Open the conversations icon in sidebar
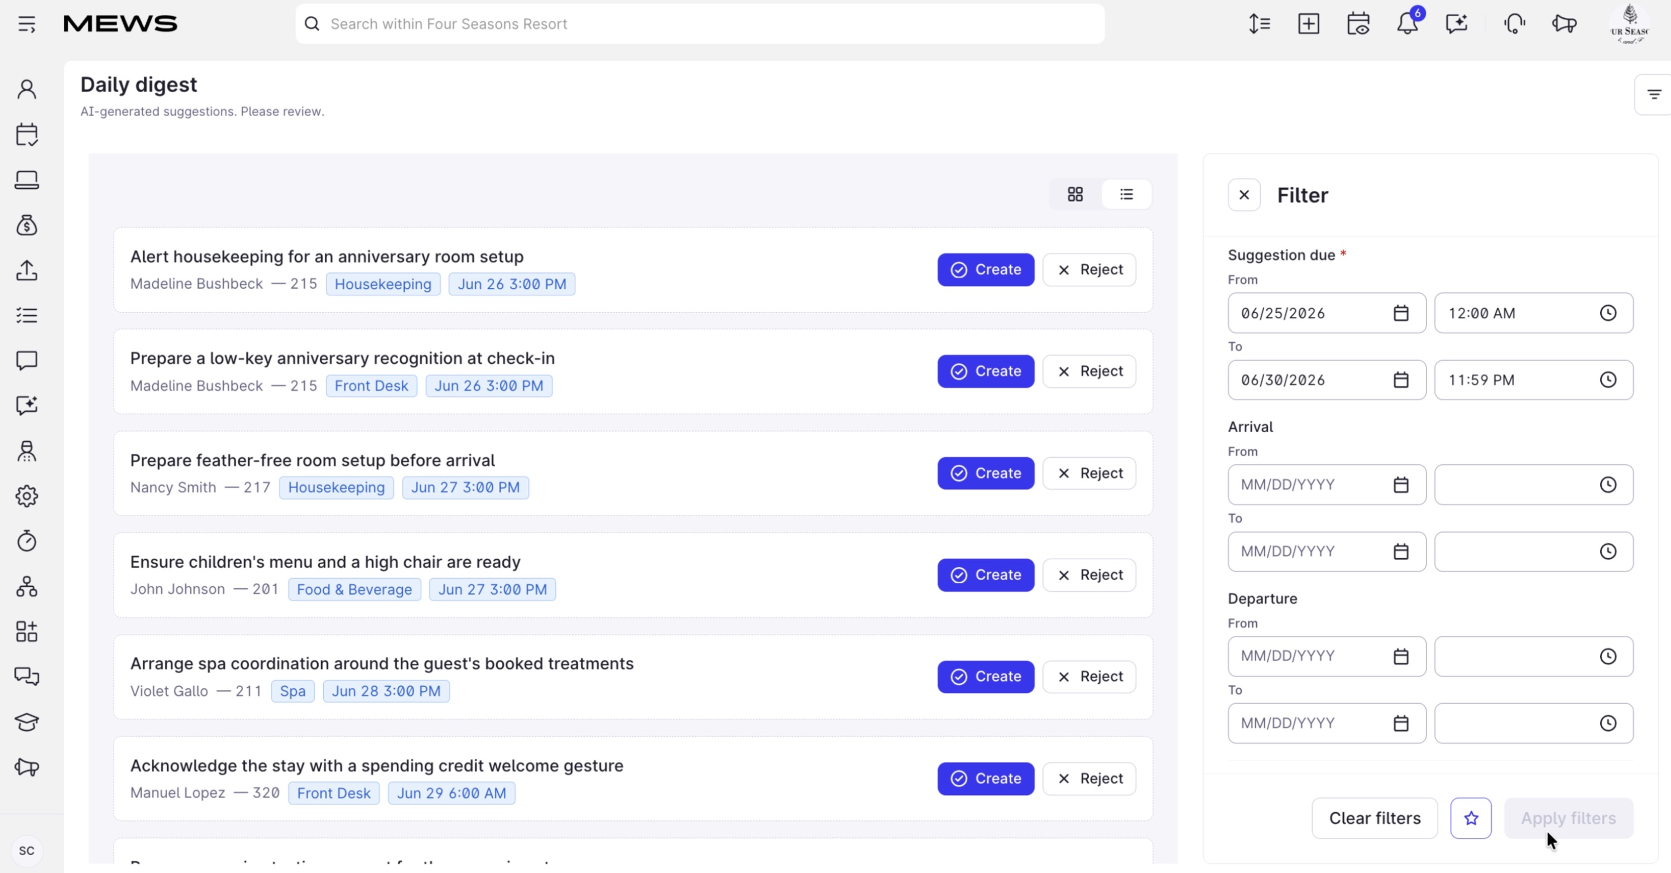 pos(27,677)
